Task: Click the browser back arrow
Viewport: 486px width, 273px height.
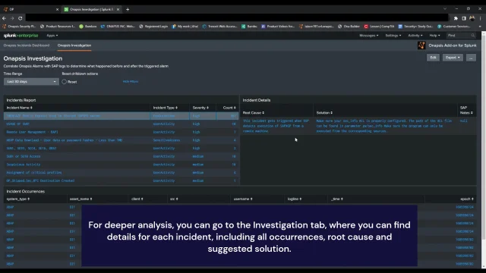Action: 4,18
